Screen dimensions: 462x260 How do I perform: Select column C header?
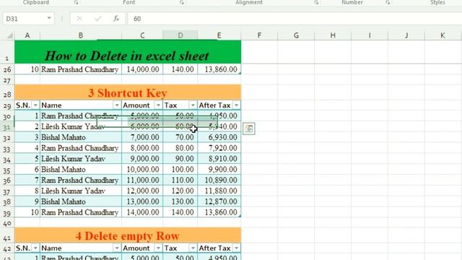142,35
